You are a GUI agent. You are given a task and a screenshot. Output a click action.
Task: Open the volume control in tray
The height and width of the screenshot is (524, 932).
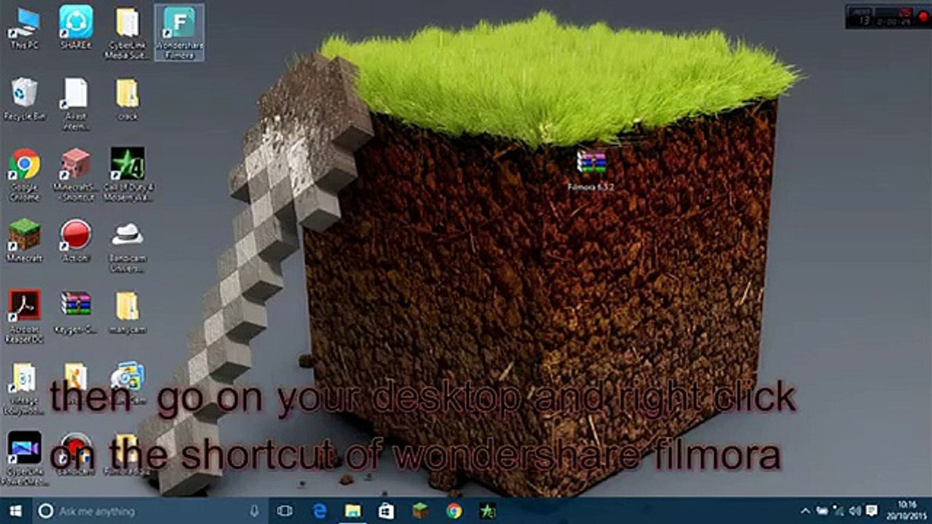click(x=855, y=511)
